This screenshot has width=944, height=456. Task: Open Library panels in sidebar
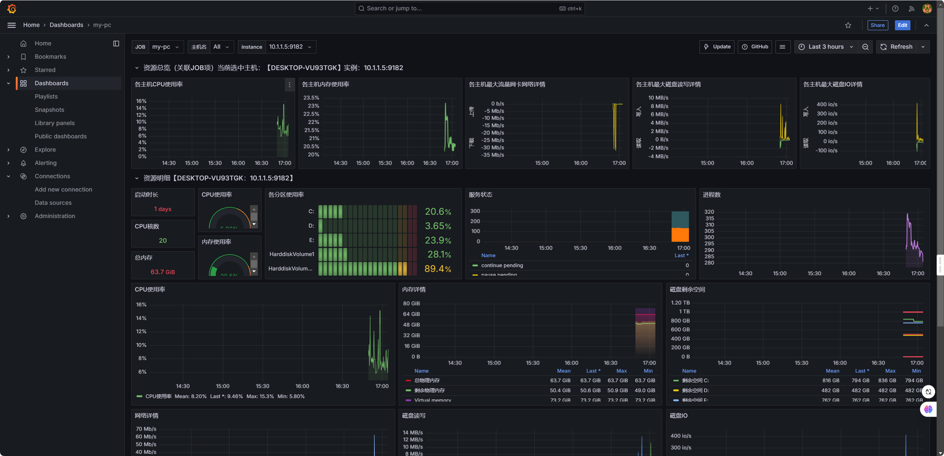[x=55, y=123]
